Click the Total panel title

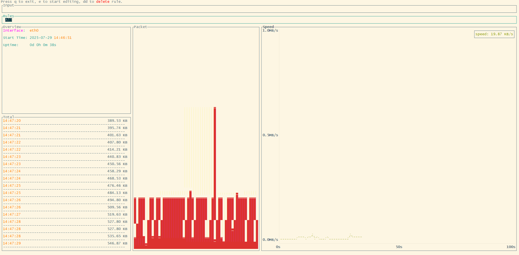tap(8, 117)
